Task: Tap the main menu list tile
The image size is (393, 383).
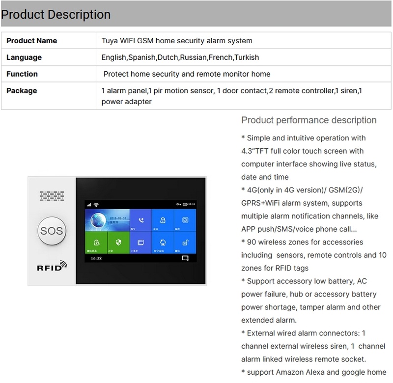Action: click(x=141, y=242)
